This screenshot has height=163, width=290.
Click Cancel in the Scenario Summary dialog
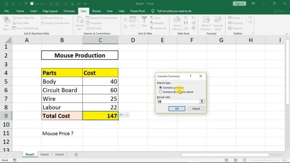(x=196, y=109)
